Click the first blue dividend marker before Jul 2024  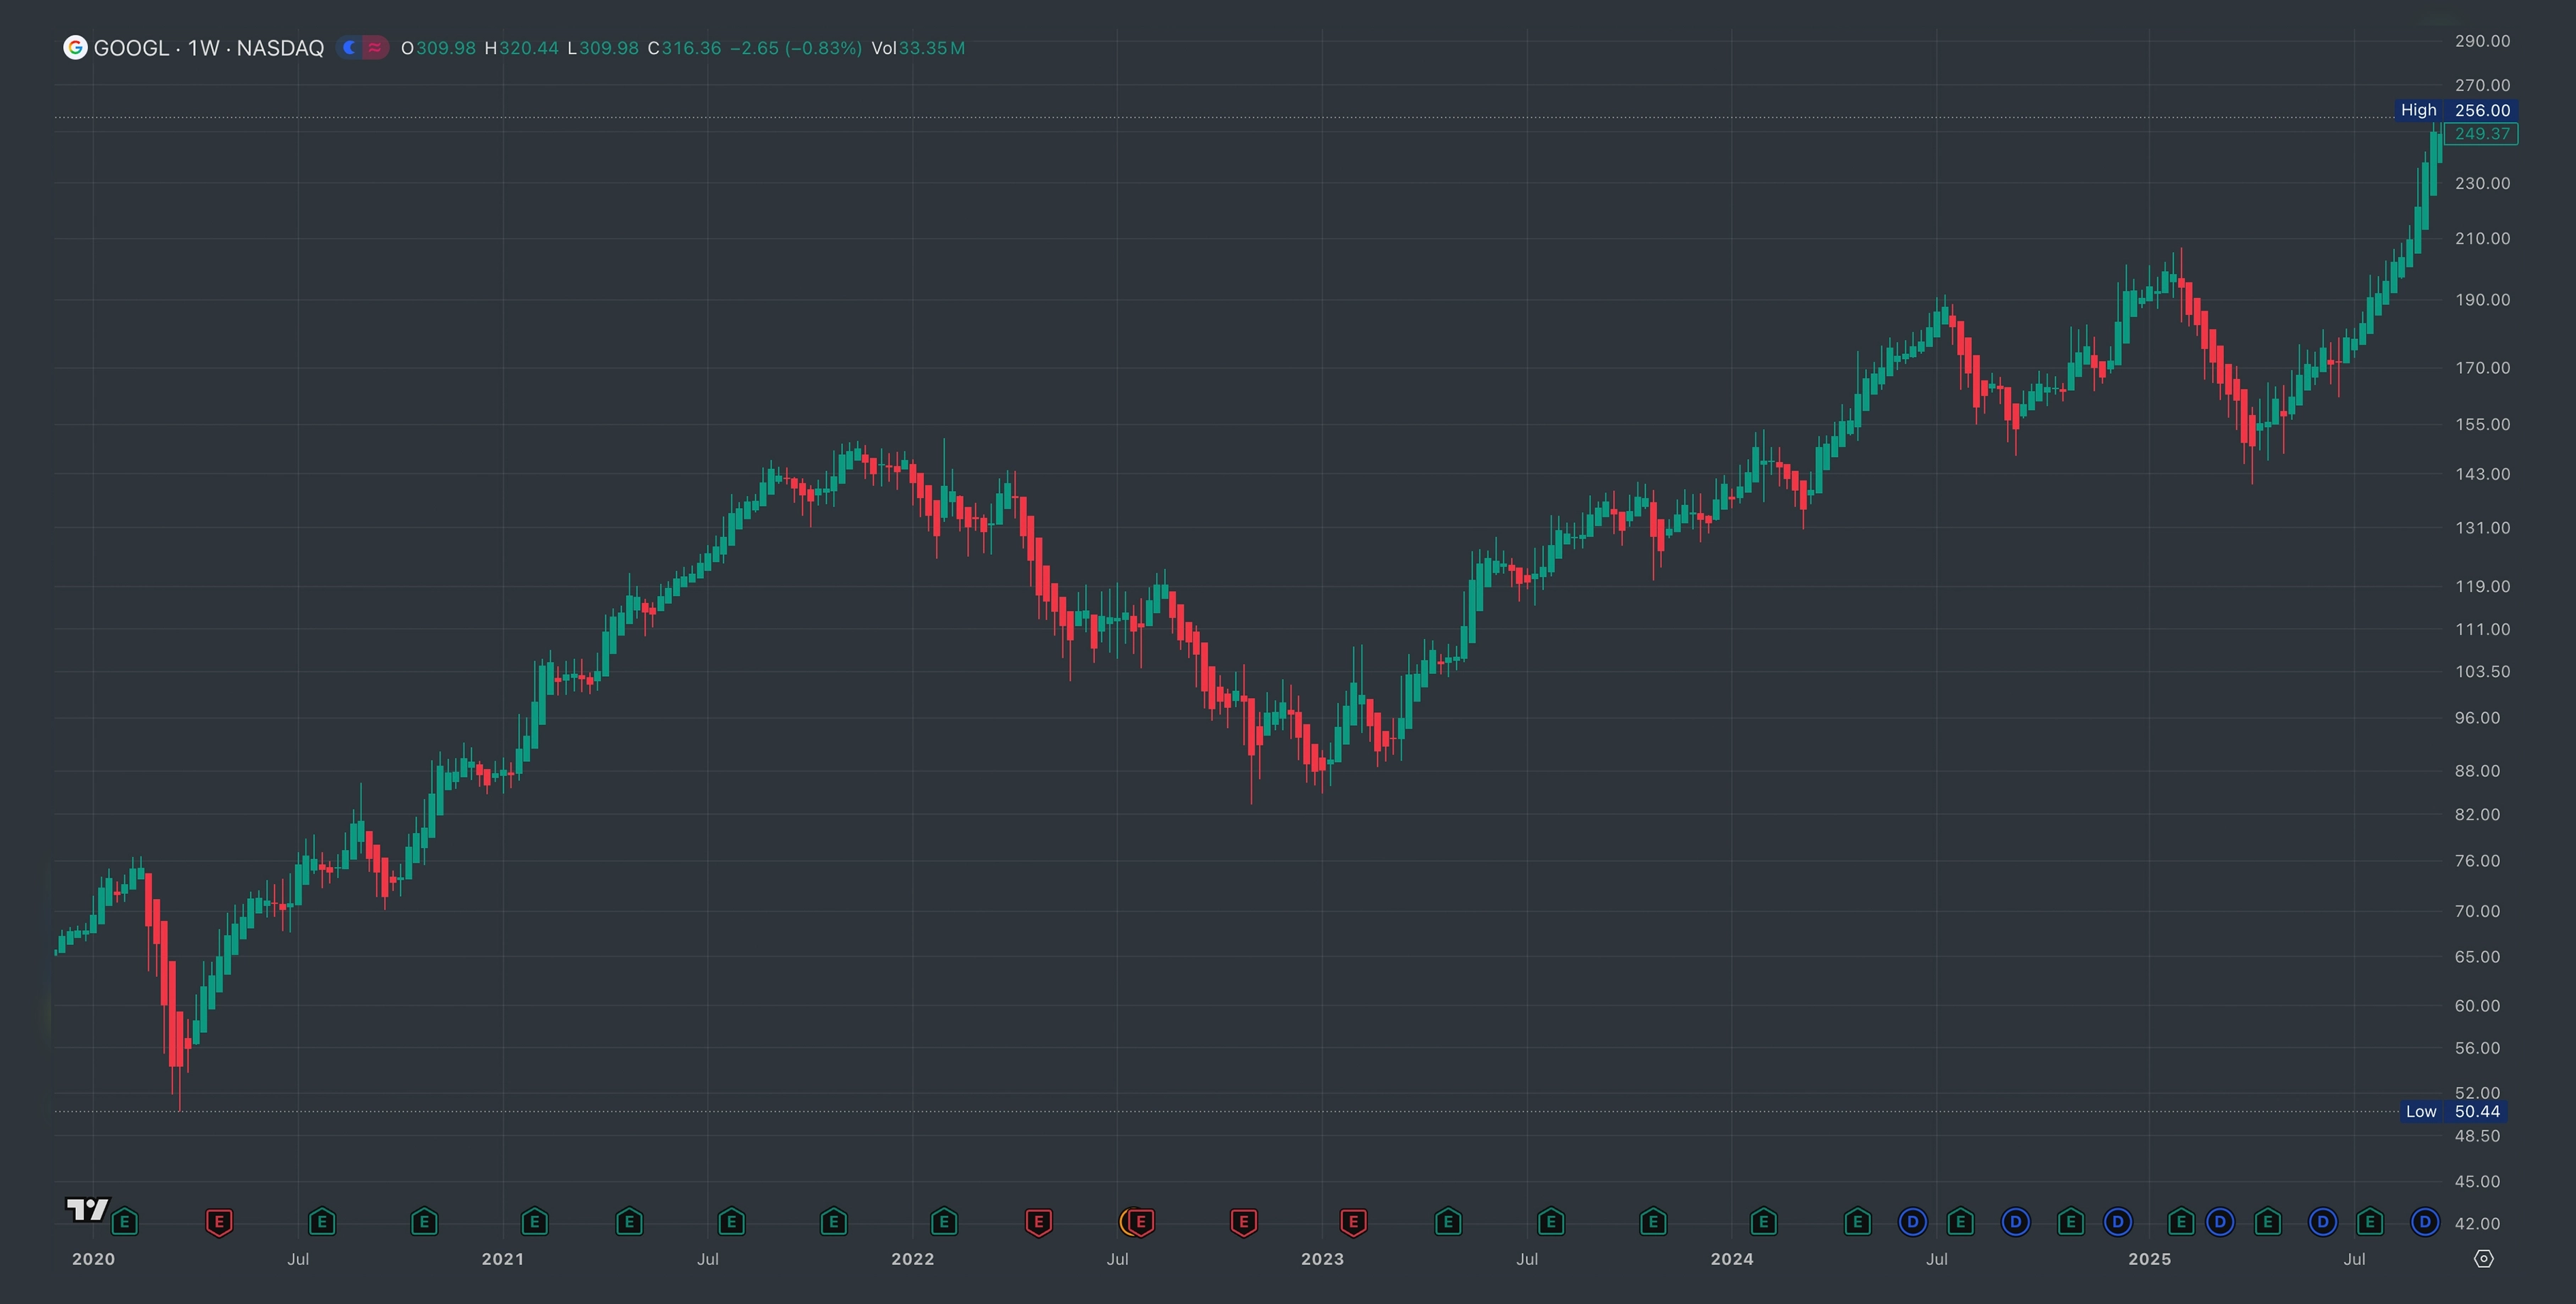tap(1912, 1222)
